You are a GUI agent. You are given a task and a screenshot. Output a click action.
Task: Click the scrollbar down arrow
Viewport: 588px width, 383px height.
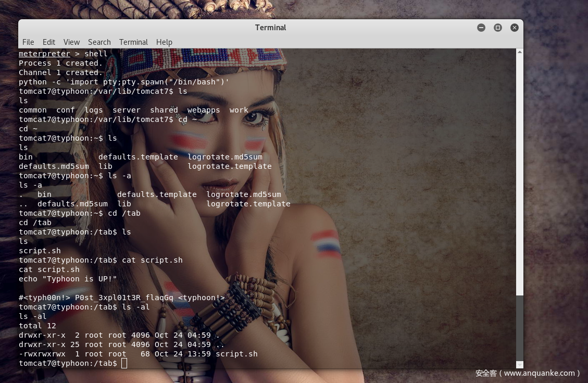pyautogui.click(x=519, y=365)
